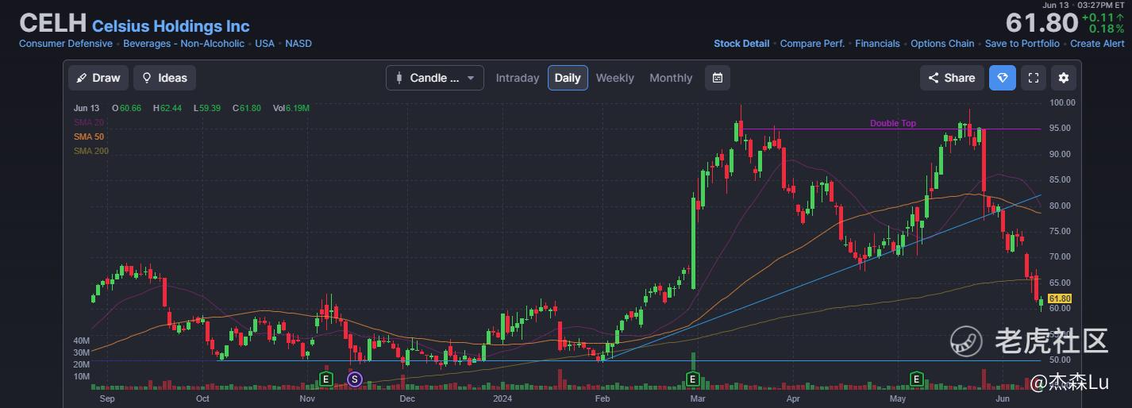This screenshot has width=1132, height=408.
Task: Click the pencil icon in Draw button
Action: click(82, 78)
